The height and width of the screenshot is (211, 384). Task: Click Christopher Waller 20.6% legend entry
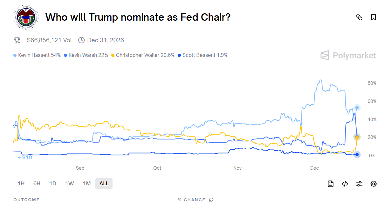143,55
